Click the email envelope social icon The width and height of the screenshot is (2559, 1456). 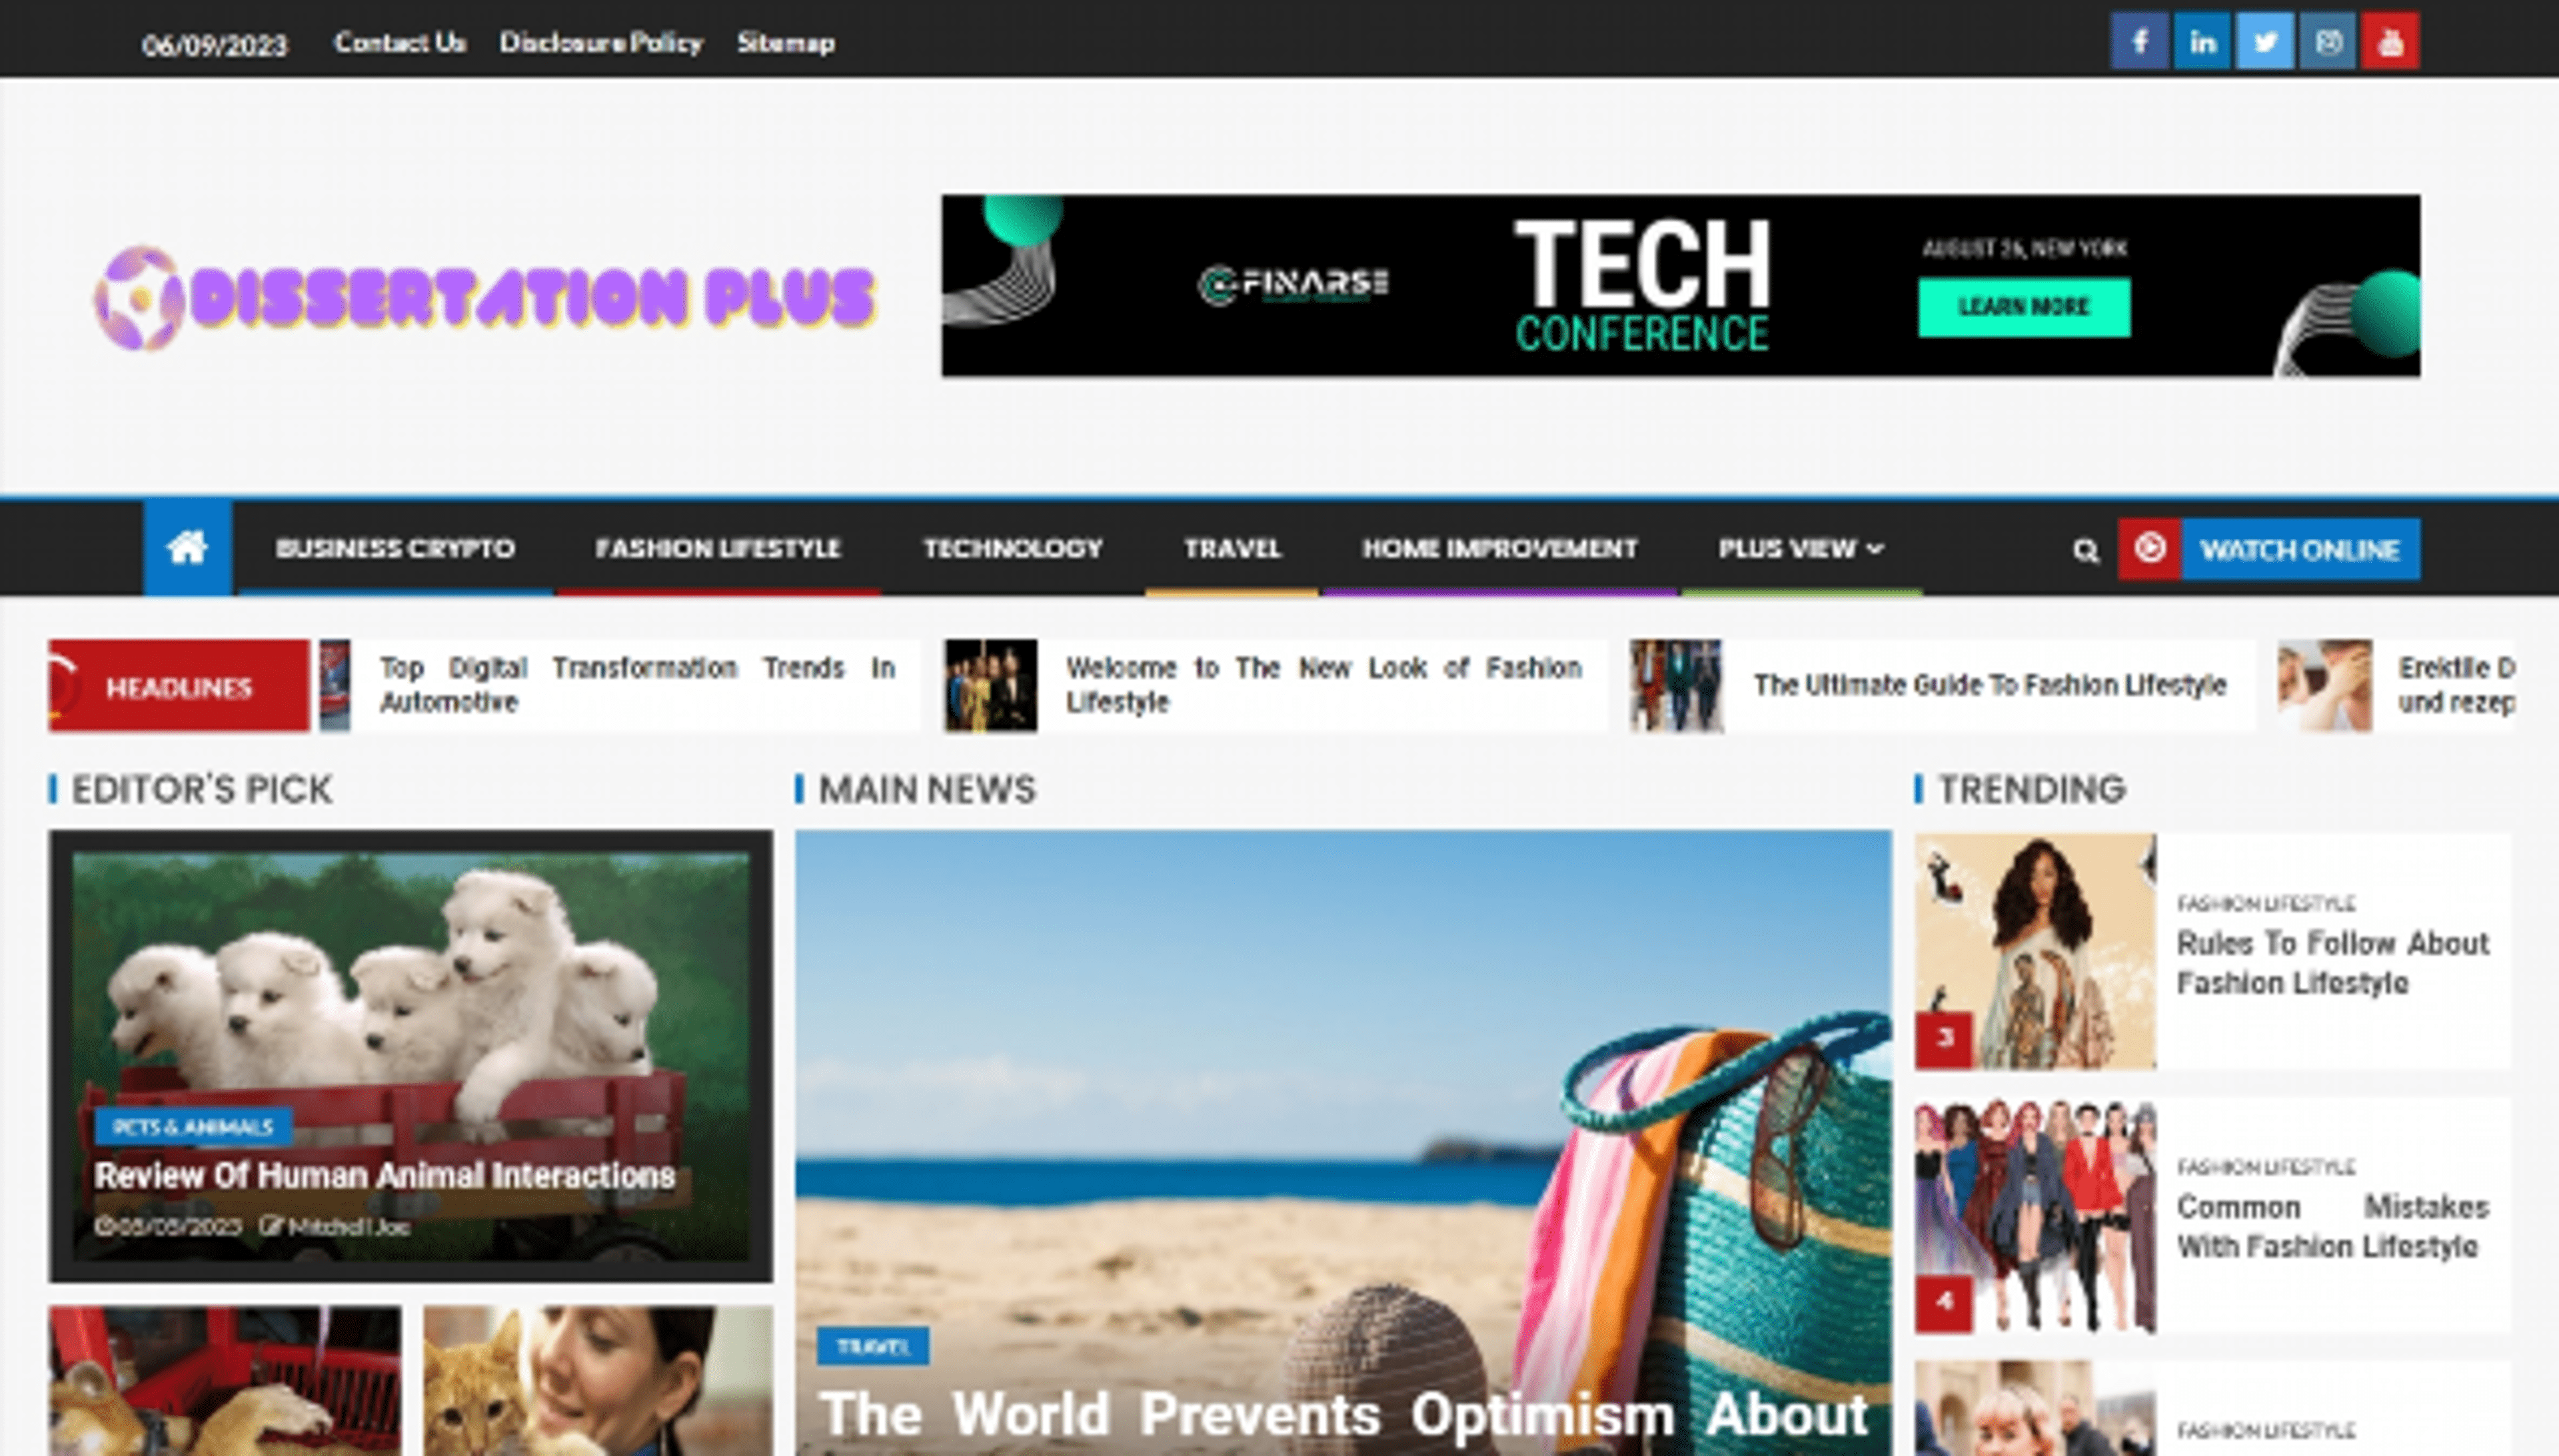pos(2327,42)
